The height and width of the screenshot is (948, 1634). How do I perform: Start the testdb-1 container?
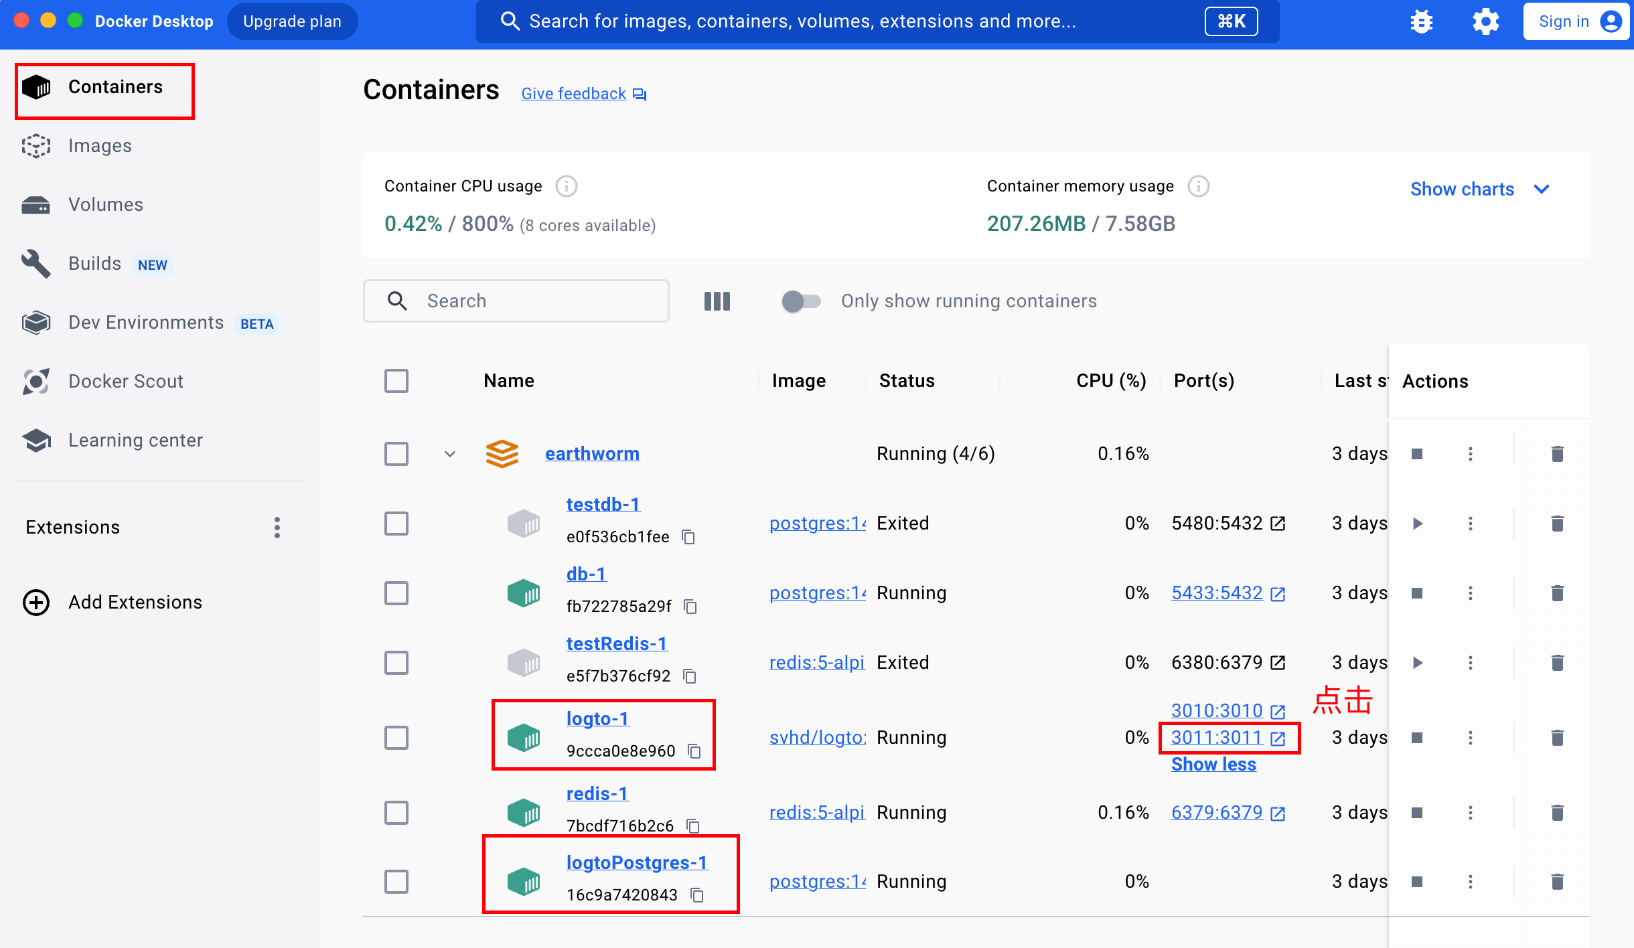tap(1417, 524)
